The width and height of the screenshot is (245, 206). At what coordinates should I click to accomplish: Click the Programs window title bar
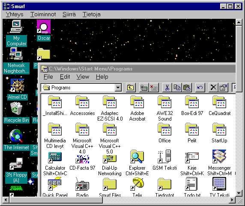[x=138, y=69]
